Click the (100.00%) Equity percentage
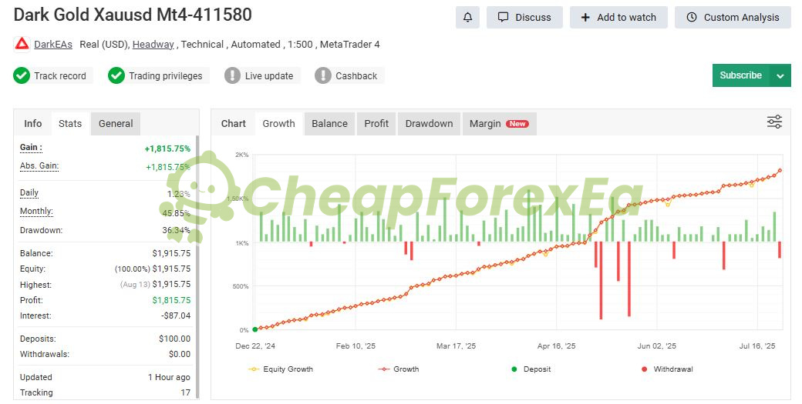 click(x=132, y=269)
